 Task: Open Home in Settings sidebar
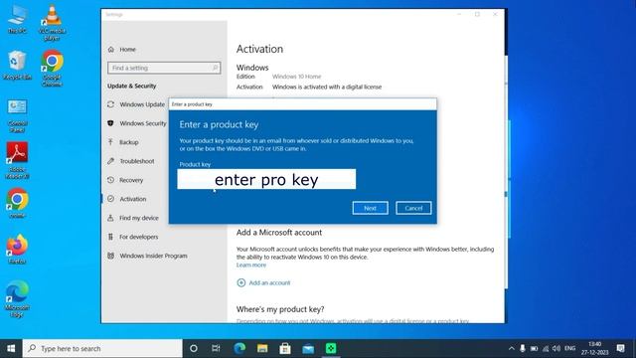point(127,49)
